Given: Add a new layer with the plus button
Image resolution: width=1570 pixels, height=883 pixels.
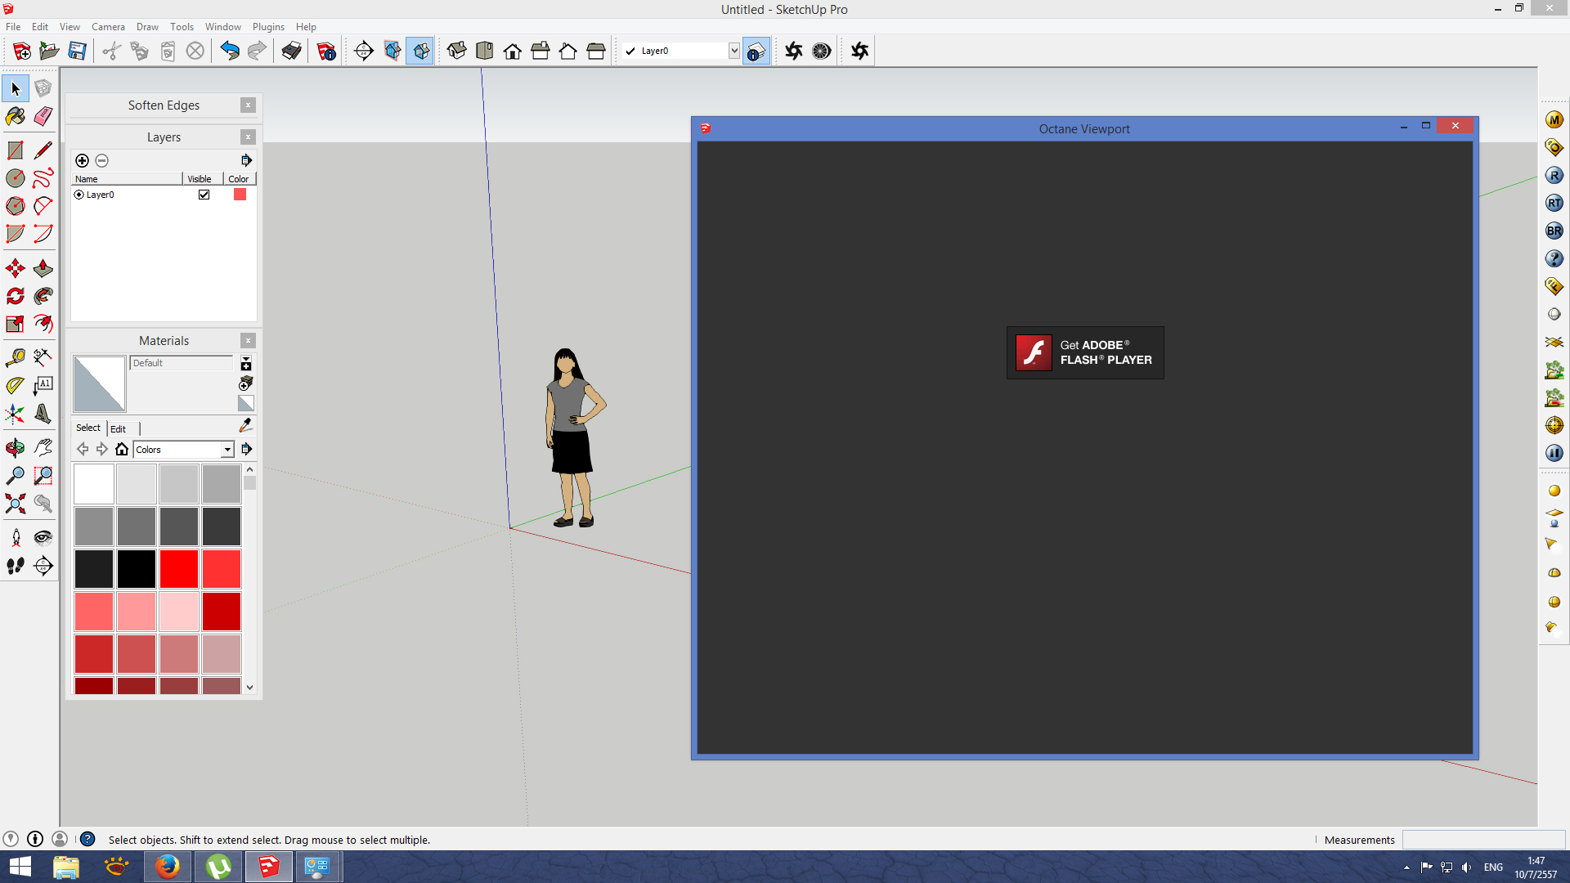Looking at the screenshot, I should 82,160.
